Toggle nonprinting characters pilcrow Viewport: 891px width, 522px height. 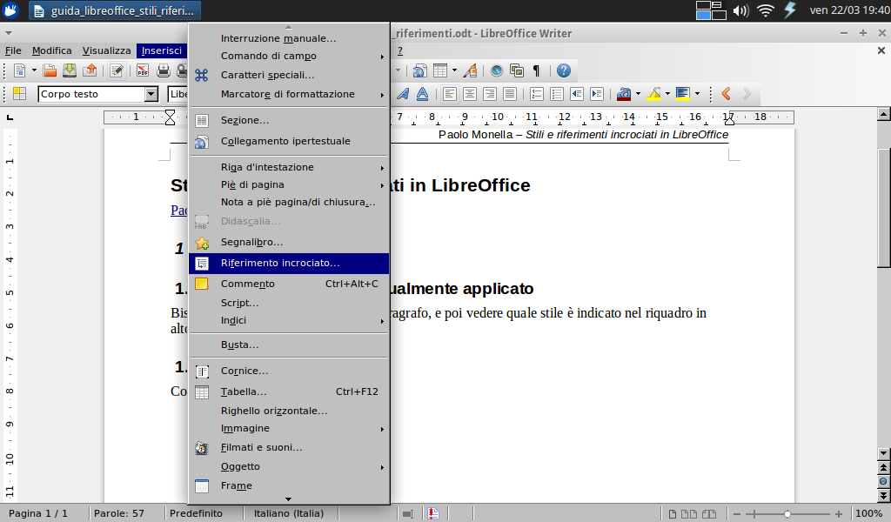(x=536, y=70)
